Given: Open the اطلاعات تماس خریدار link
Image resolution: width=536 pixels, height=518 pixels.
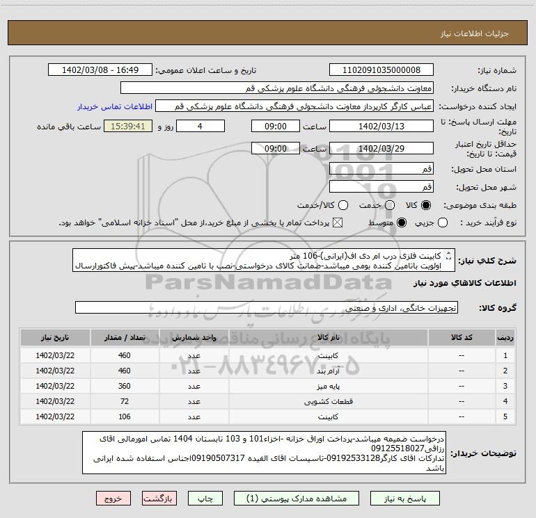Looking at the screenshot, I should pos(115,106).
